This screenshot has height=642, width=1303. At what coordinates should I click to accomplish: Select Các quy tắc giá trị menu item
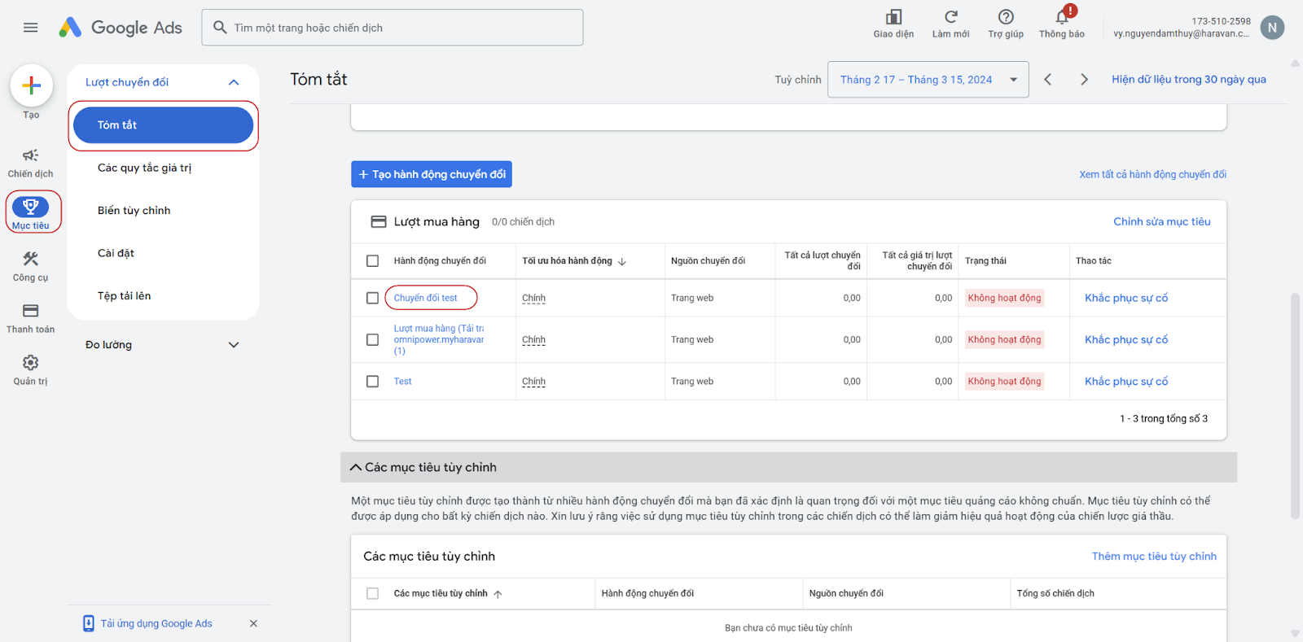[145, 168]
